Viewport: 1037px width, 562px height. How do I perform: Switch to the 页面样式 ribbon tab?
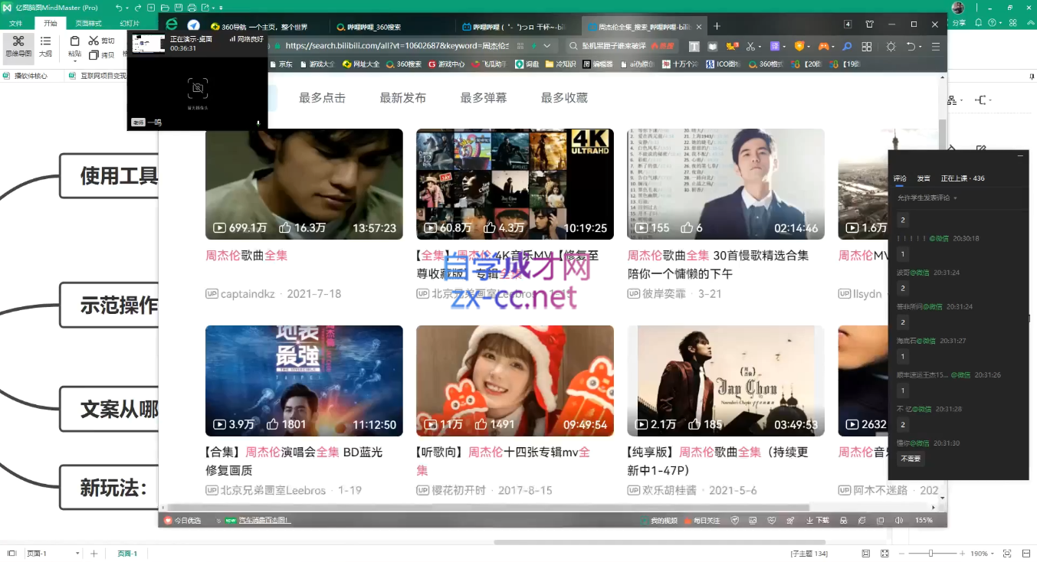tap(89, 24)
